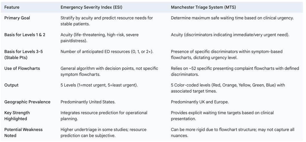The width and height of the screenshot is (306, 142).
Task: Click the Manchester Triage System (MTS) header
Action: tap(203, 7)
